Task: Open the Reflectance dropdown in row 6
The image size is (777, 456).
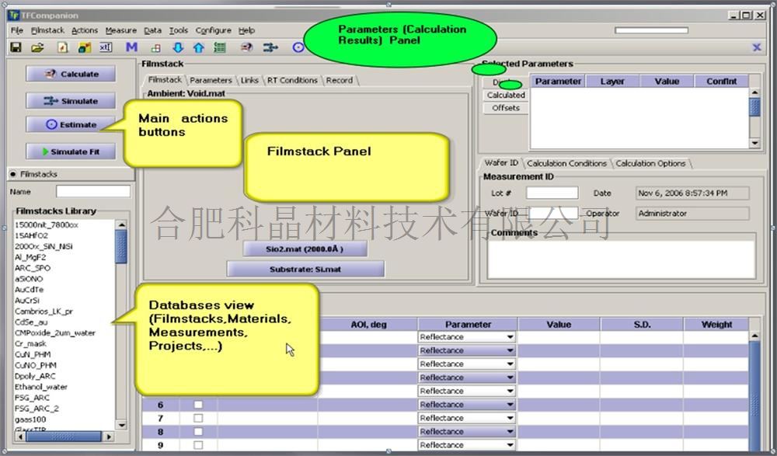Action: click(x=466, y=405)
